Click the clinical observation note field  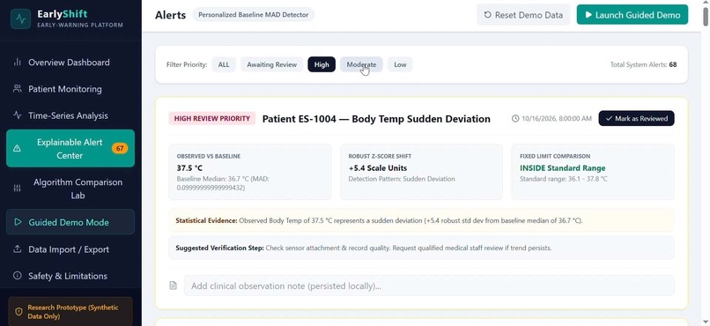[x=429, y=285]
